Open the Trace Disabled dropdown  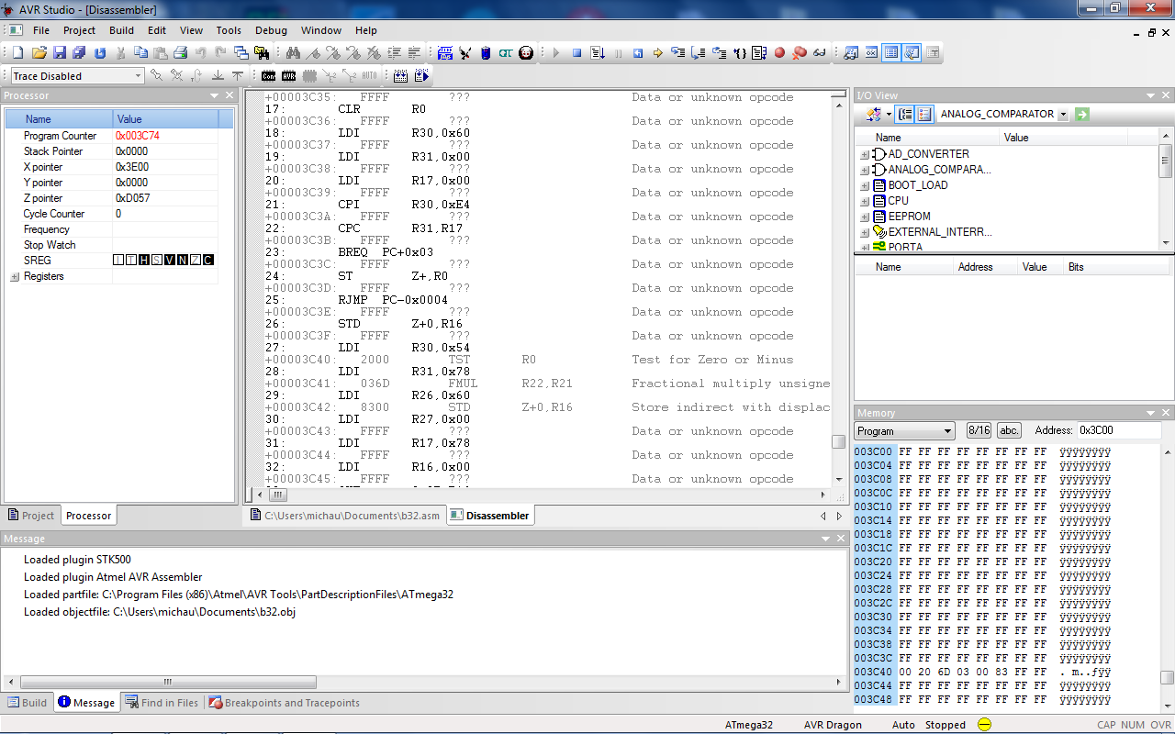click(x=139, y=76)
